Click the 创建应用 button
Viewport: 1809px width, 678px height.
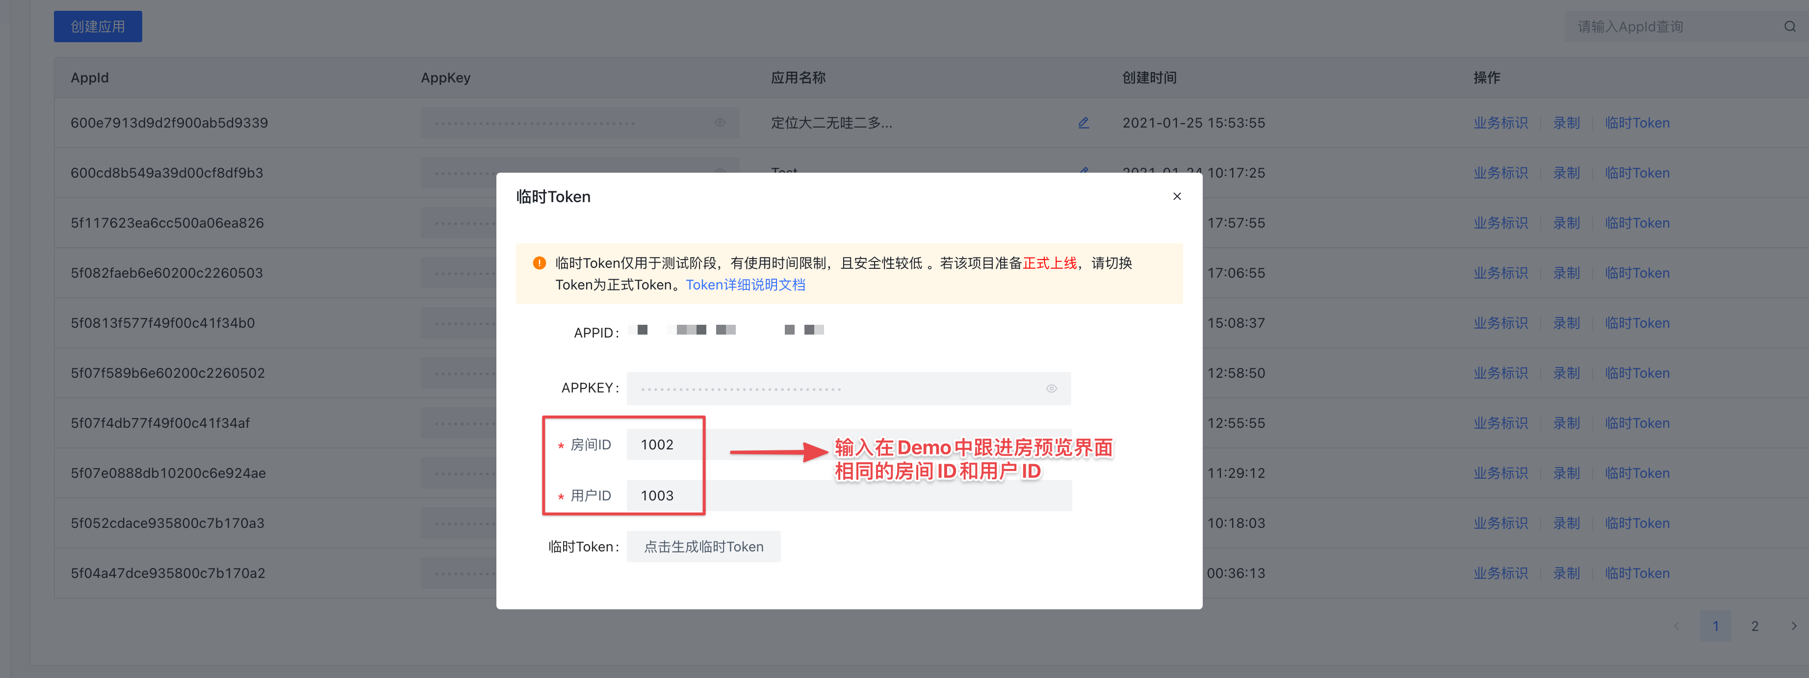[x=98, y=26]
